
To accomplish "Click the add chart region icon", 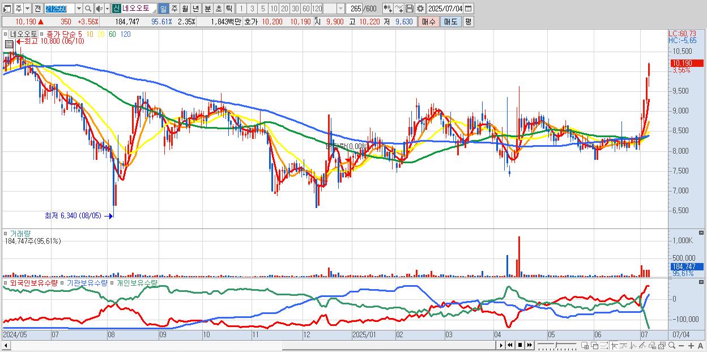I will tap(585, 346).
